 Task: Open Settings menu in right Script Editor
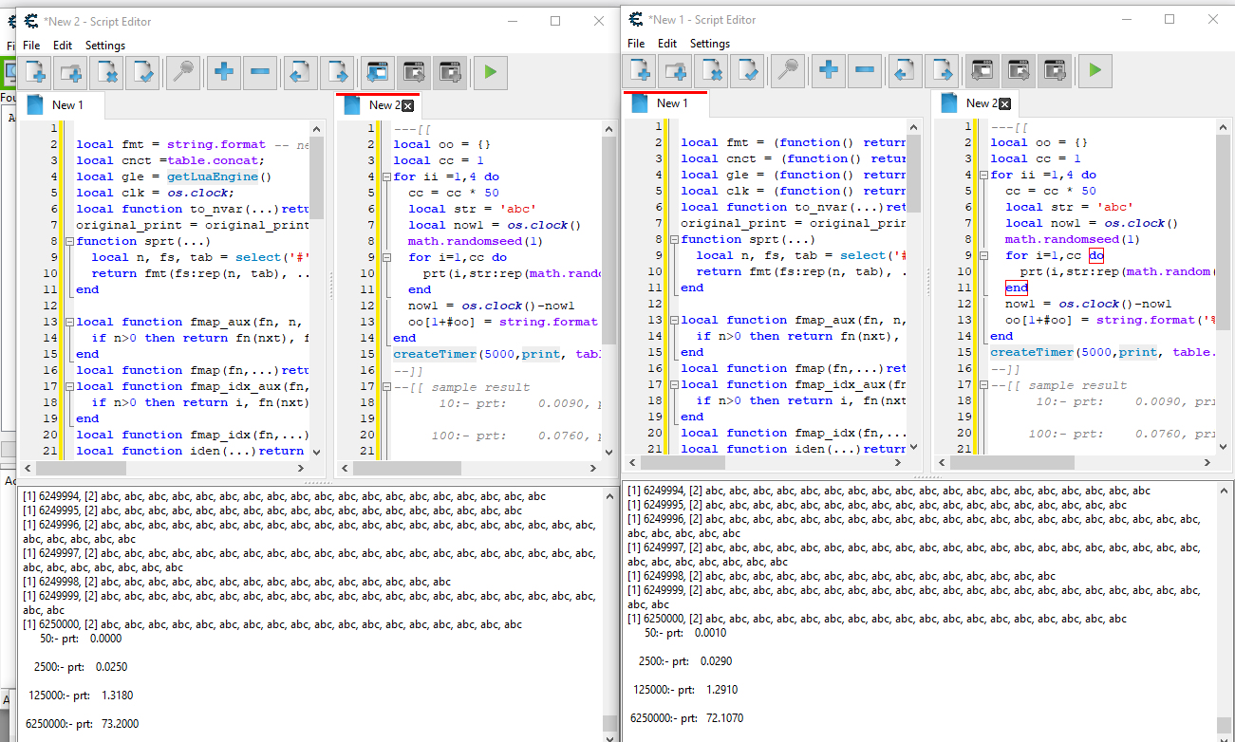[x=710, y=44]
